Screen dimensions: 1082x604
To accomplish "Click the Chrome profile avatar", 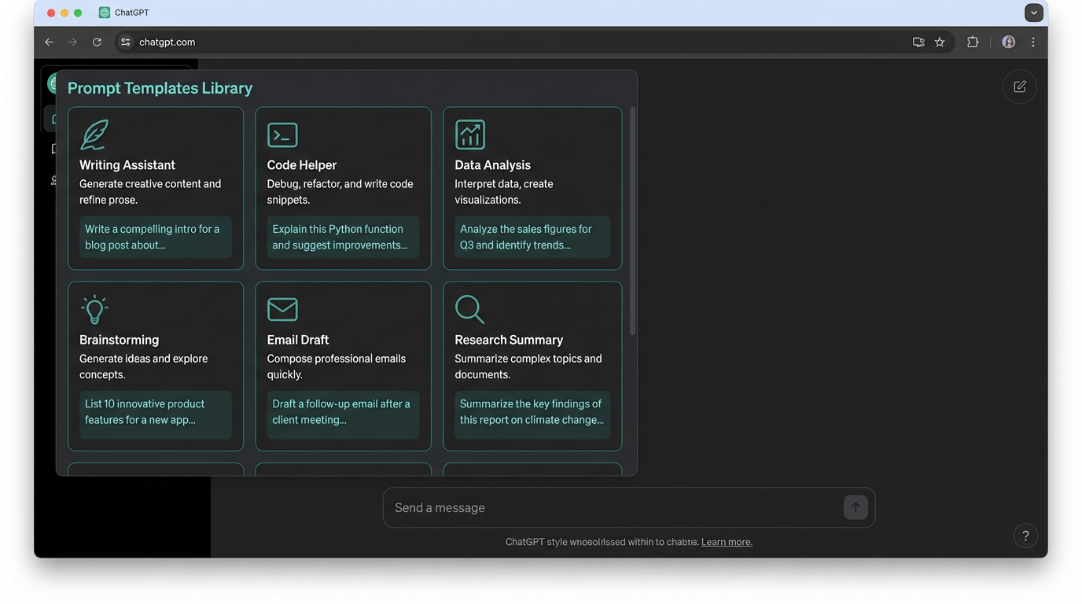I will click(x=1008, y=42).
